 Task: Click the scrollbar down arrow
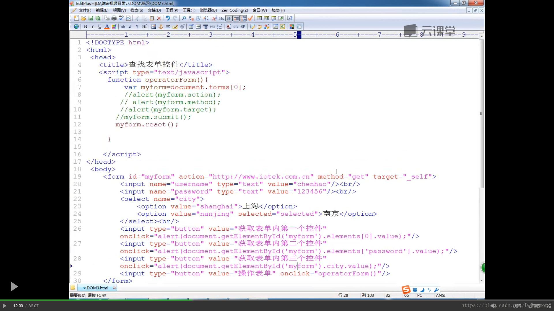(x=481, y=280)
